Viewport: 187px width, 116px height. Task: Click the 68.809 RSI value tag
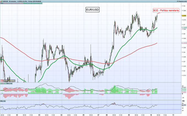[x=184, y=105]
